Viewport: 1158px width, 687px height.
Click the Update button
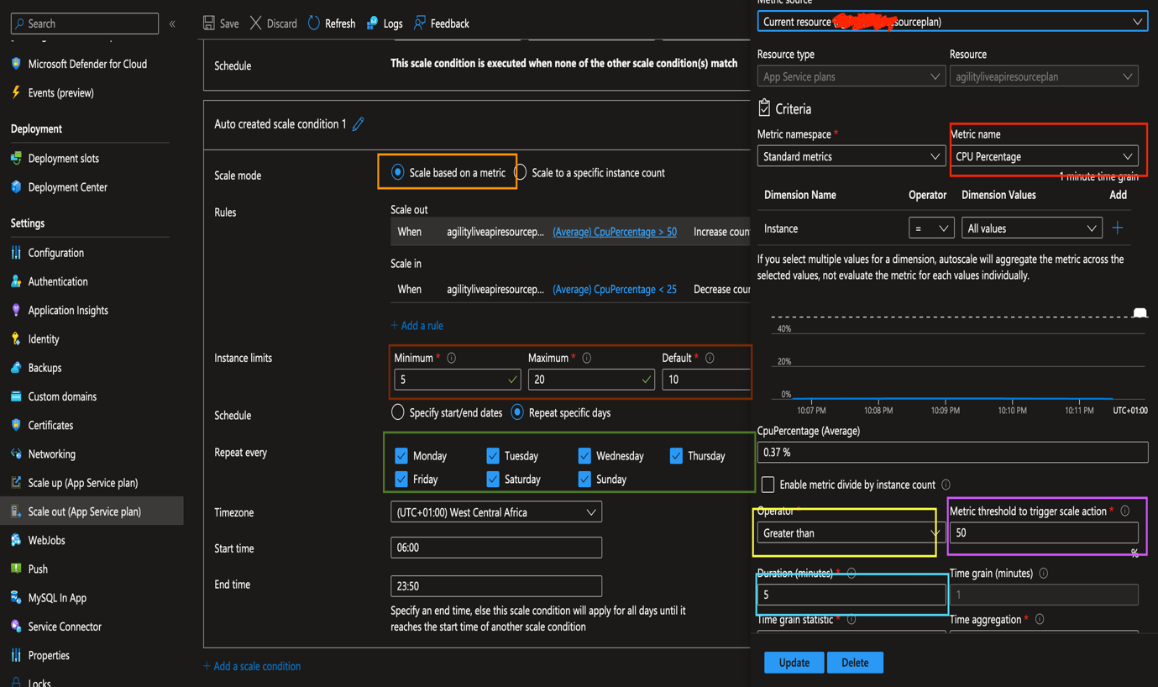click(794, 663)
